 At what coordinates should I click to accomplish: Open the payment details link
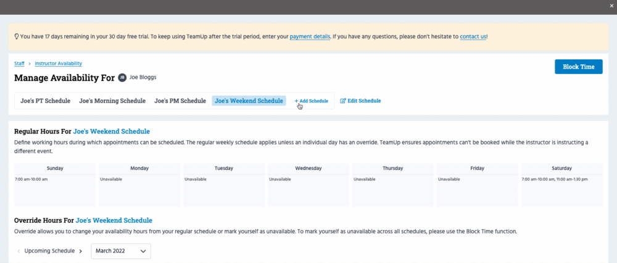[310, 36]
